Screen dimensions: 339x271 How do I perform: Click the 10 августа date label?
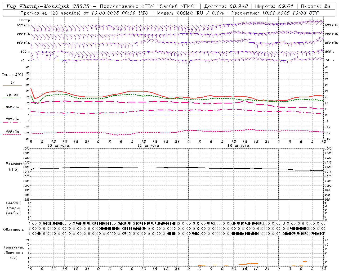[58, 146]
